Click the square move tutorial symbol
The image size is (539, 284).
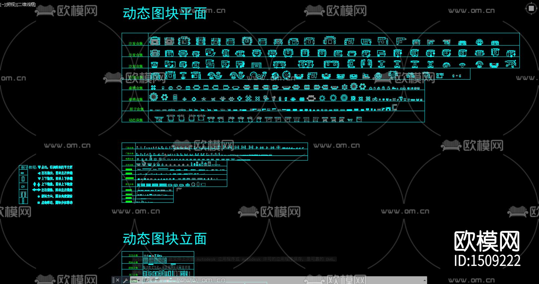click(39, 203)
